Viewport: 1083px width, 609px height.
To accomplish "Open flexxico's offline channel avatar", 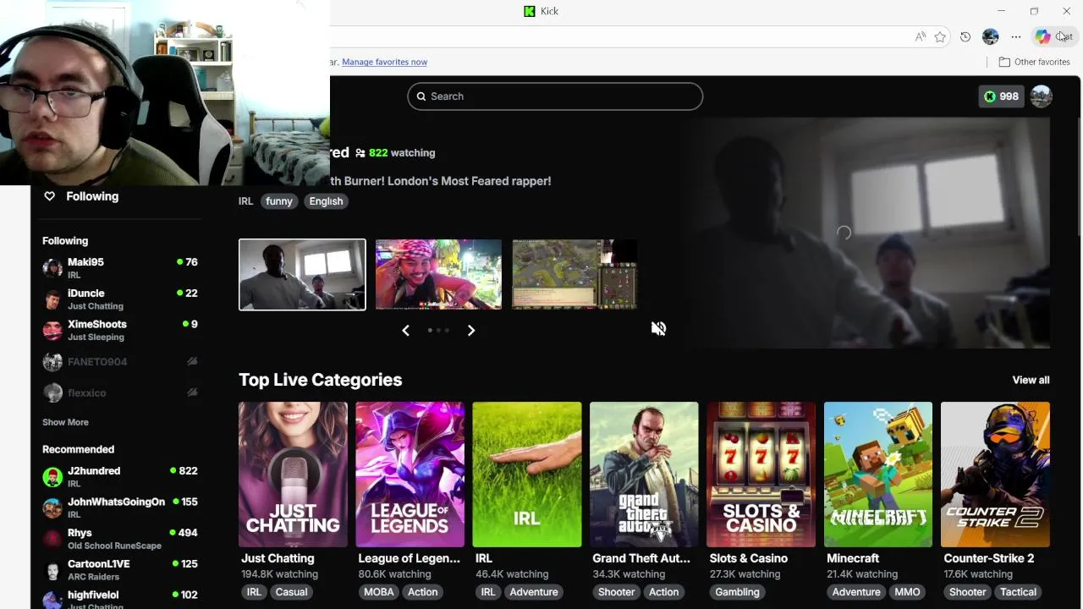I will 52,392.
